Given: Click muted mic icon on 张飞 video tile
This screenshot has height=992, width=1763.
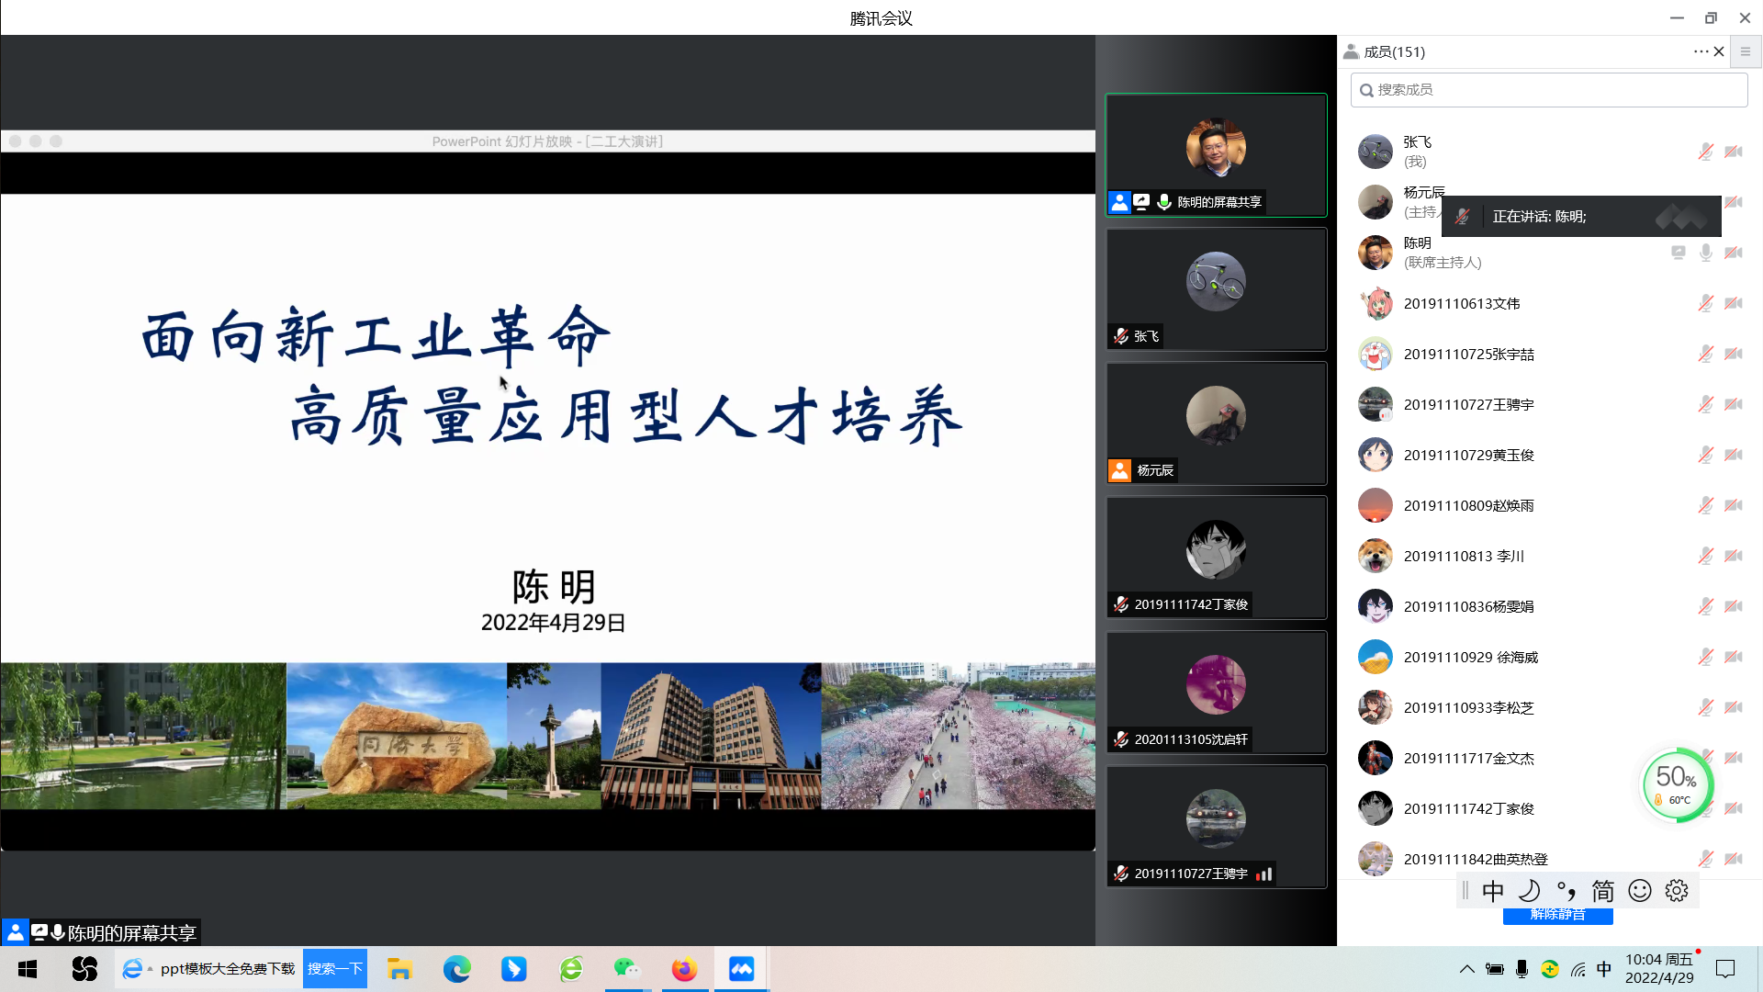Looking at the screenshot, I should point(1121,336).
